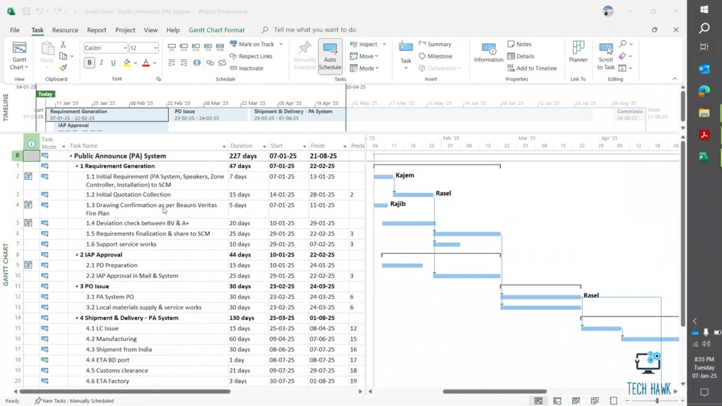This screenshot has height=406, width=722.
Task: Open the Calibri font name dropdown
Action: click(x=125, y=48)
